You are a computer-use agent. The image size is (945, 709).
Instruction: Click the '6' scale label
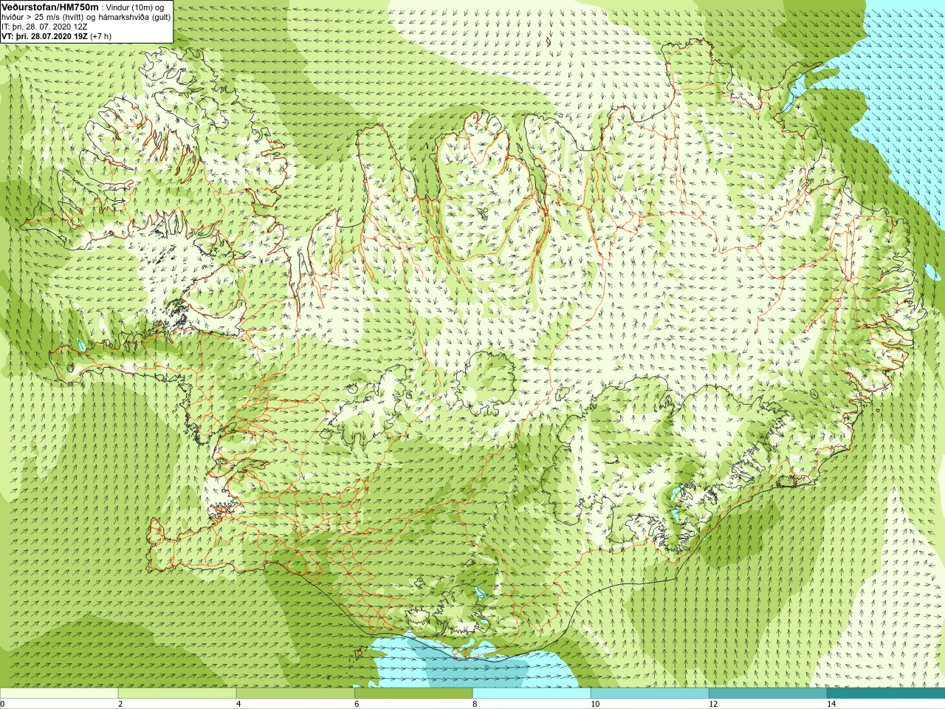[357, 704]
